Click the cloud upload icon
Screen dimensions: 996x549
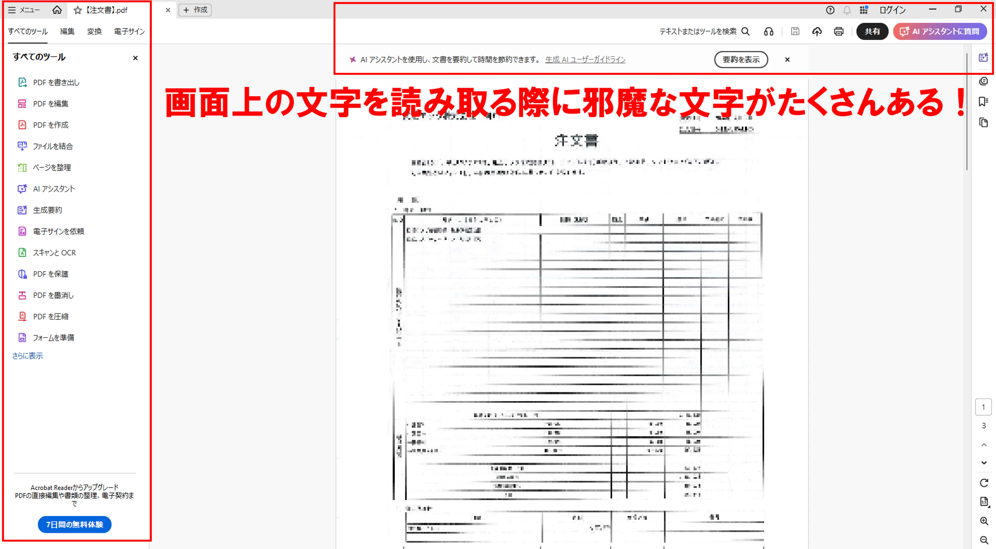[x=817, y=32]
